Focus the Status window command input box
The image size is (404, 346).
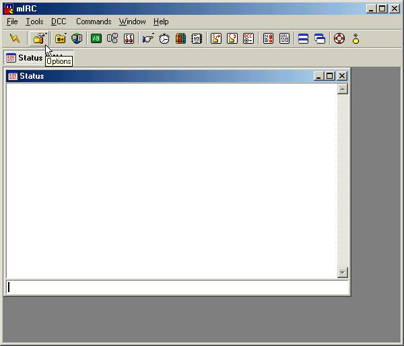pyautogui.click(x=177, y=287)
